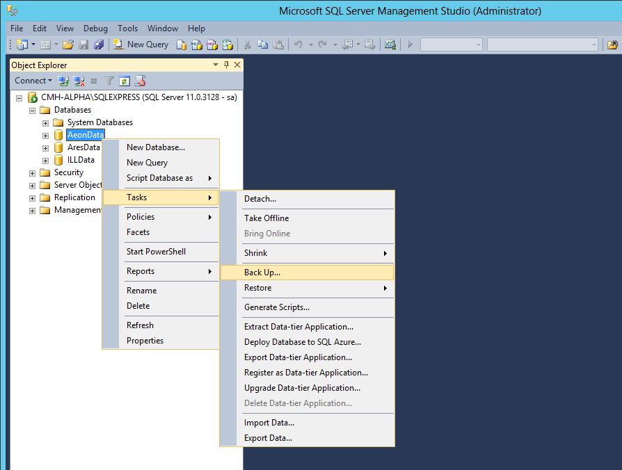Click the Save toolbar icon
This screenshot has height=470, width=622.
83,44
